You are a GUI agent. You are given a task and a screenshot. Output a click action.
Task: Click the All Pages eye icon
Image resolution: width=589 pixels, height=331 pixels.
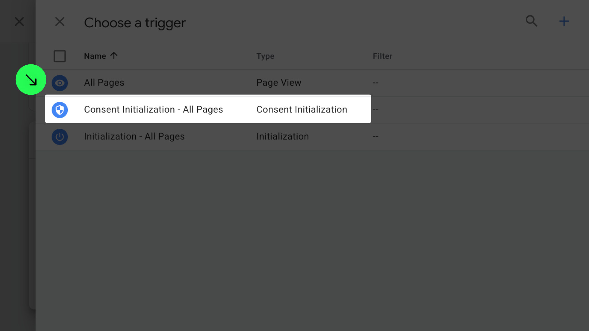60,83
